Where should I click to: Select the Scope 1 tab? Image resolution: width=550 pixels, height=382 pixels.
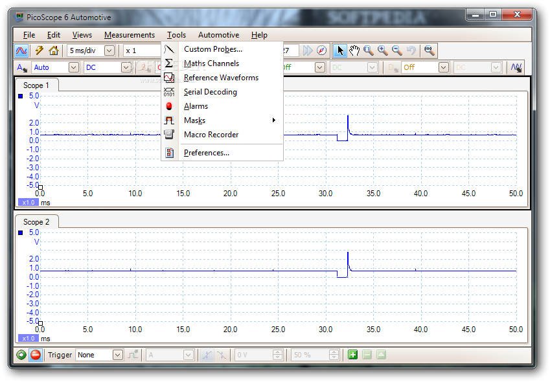click(x=36, y=85)
